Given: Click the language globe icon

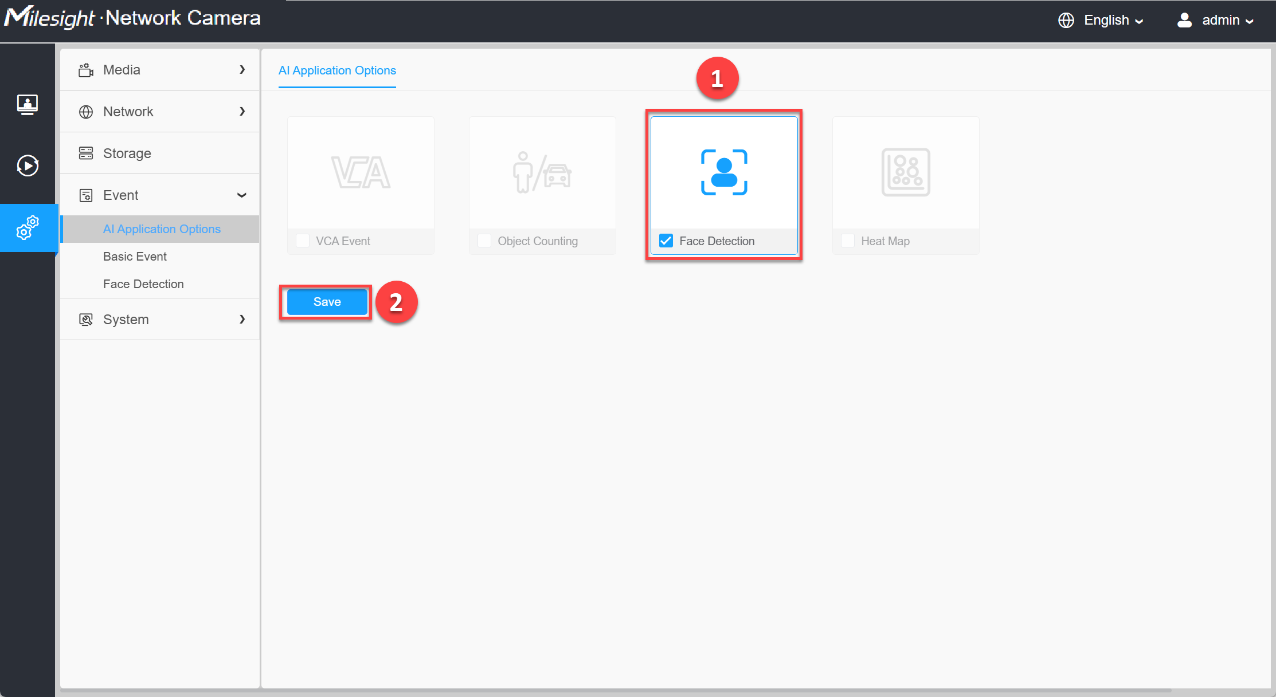Looking at the screenshot, I should [x=1066, y=20].
